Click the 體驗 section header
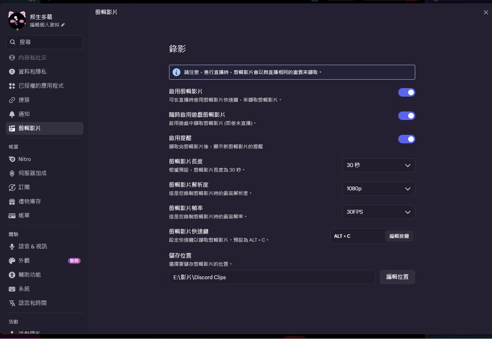The image size is (492, 339). click(14, 234)
